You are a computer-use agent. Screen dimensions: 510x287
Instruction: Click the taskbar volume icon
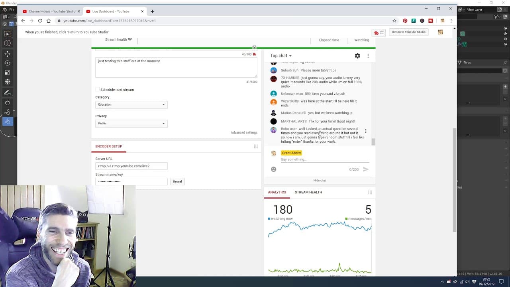click(467, 281)
